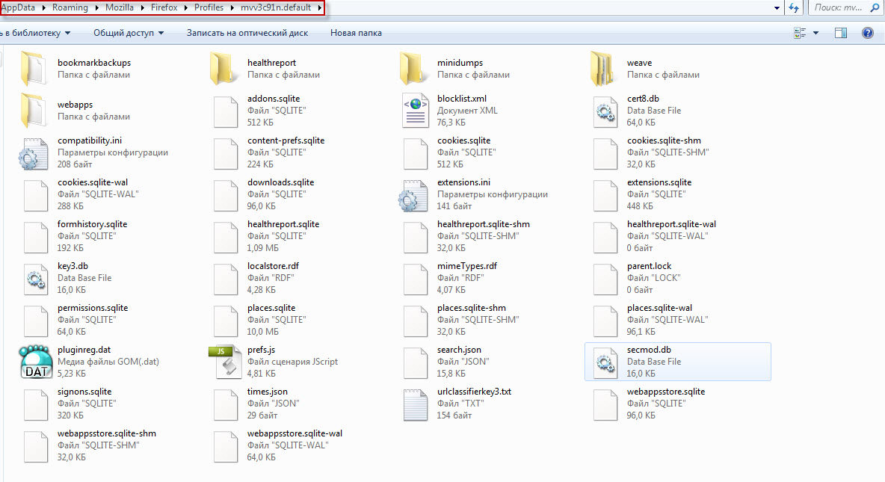Expand arrow after Profiles in breadcrumb

[x=232, y=8]
